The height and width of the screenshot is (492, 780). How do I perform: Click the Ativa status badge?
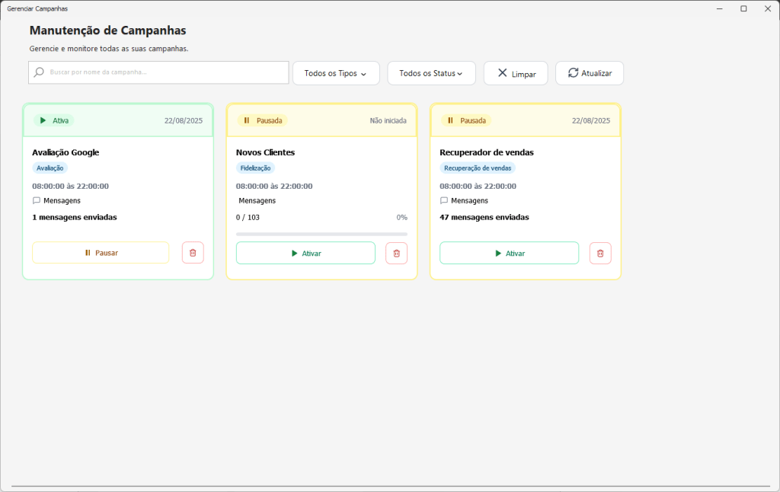point(54,120)
